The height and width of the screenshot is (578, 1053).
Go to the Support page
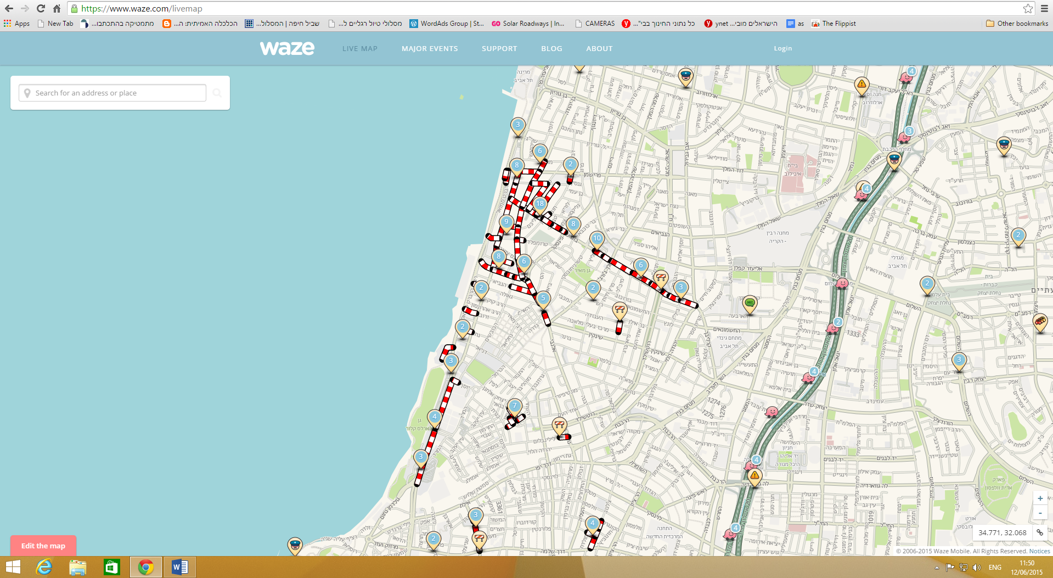499,48
